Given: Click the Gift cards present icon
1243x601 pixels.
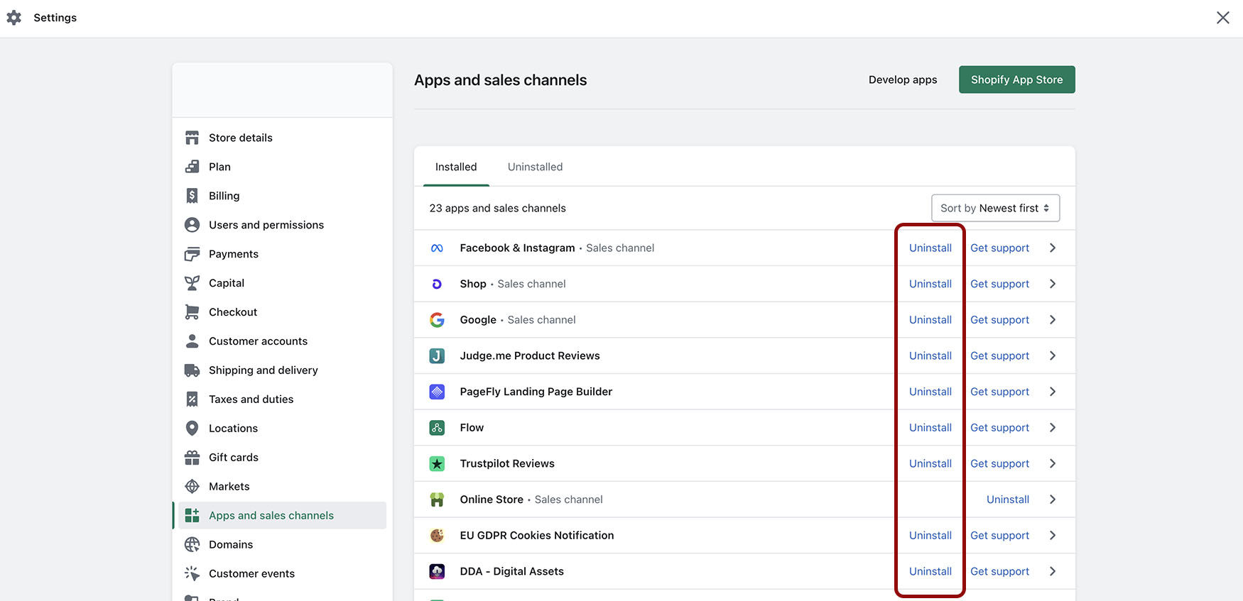Looking at the screenshot, I should 192,458.
